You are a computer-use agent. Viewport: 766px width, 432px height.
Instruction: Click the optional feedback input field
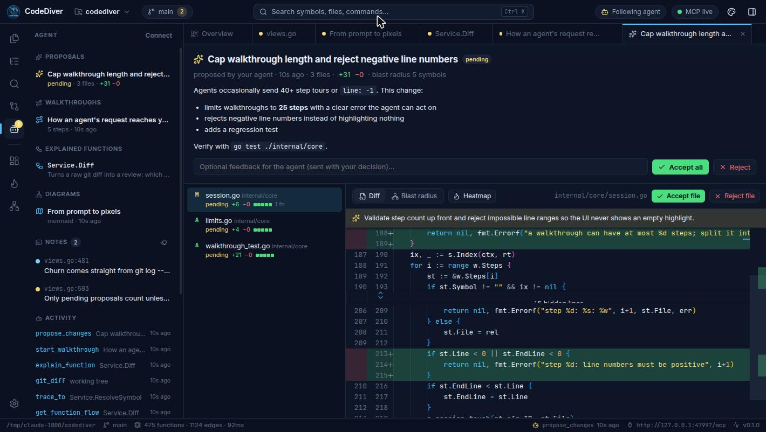(420, 166)
